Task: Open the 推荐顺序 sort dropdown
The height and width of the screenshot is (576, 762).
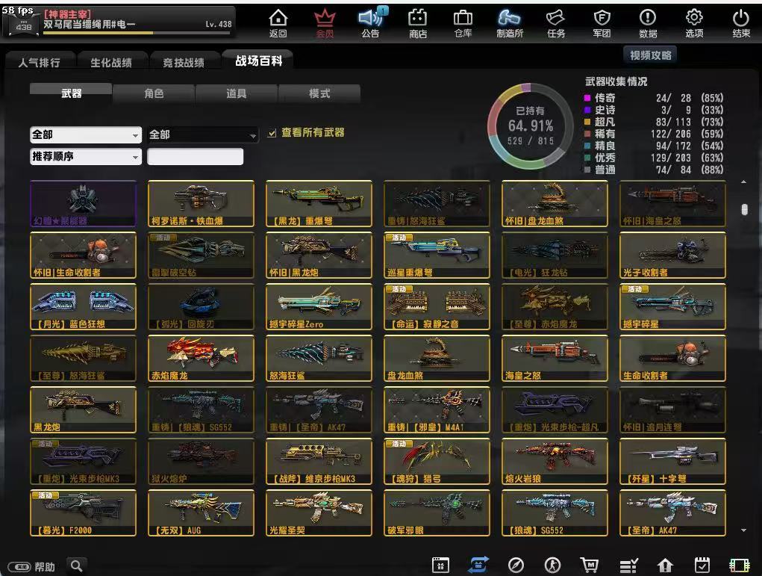Action: coord(86,157)
